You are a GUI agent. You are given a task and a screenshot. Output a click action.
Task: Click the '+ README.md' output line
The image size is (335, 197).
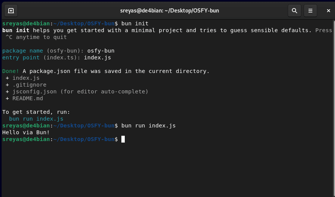pyautogui.click(x=24, y=98)
